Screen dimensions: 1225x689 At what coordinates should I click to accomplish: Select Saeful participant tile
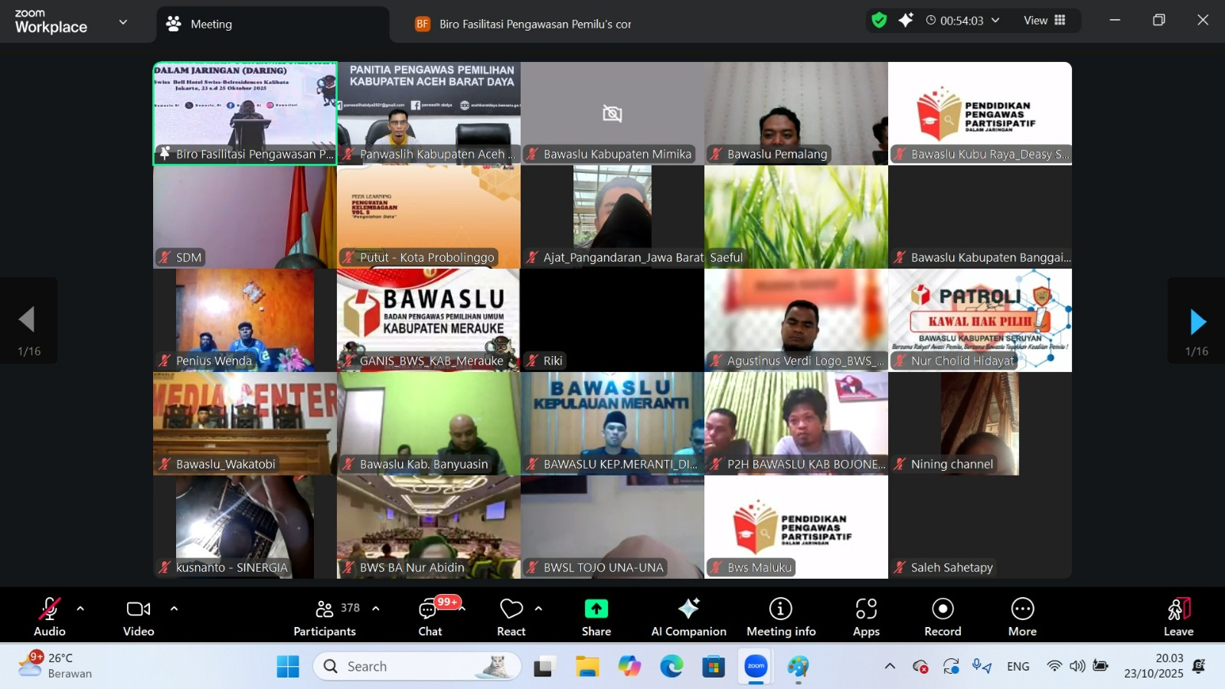[796, 217]
